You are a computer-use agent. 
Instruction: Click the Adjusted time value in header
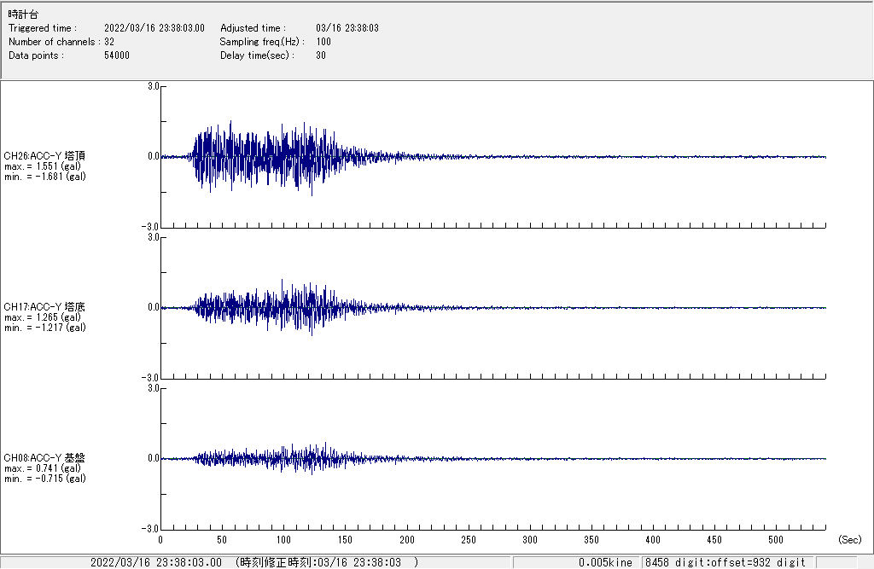(x=347, y=28)
